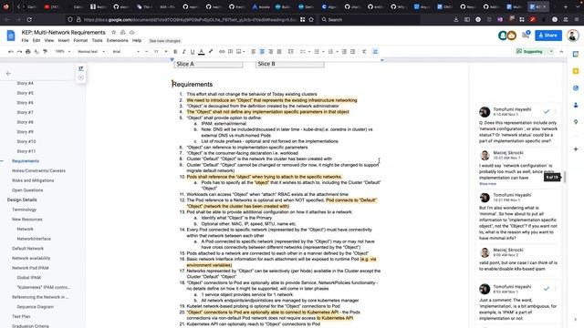This screenshot has height=328, width=584.
Task: Open the Edit menu
Action: (36, 40)
